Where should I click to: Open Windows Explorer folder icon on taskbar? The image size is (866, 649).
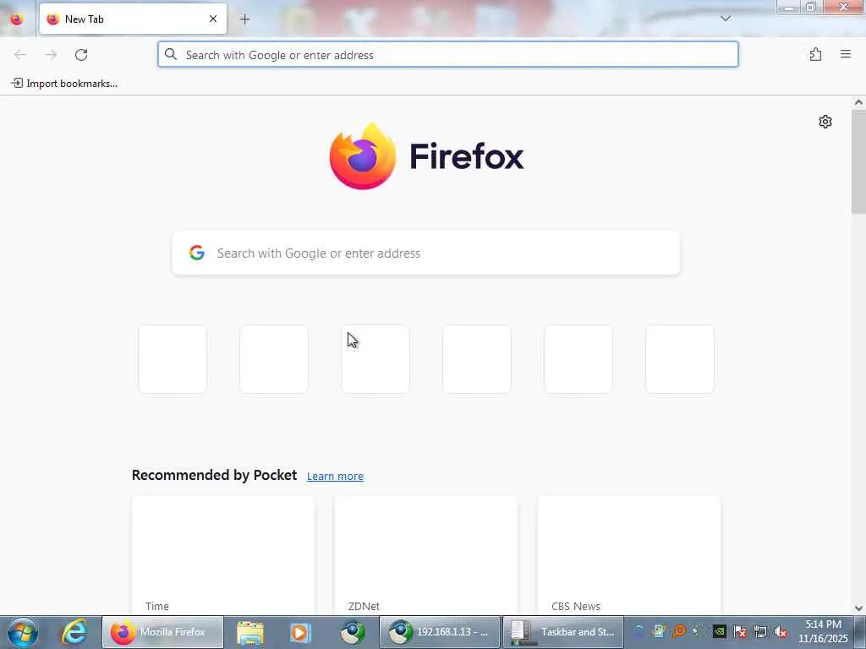pyautogui.click(x=249, y=632)
